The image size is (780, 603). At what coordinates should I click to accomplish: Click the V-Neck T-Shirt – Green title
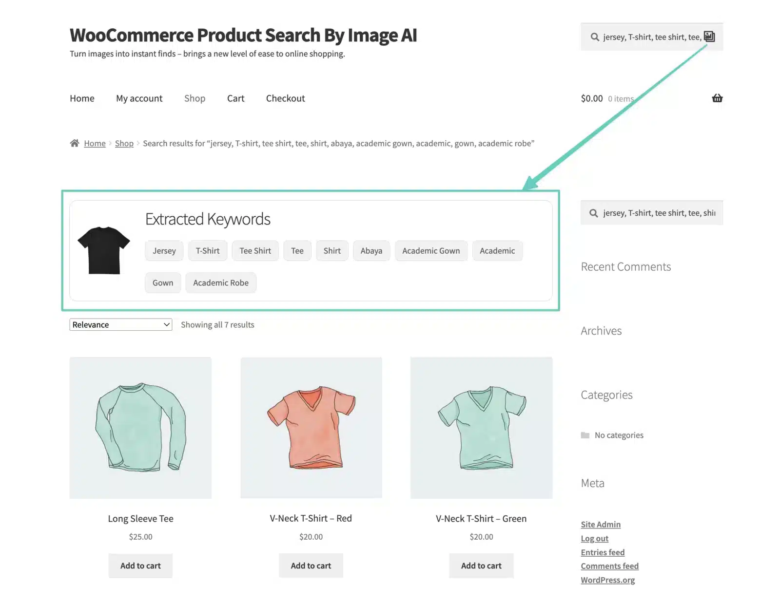(x=482, y=519)
